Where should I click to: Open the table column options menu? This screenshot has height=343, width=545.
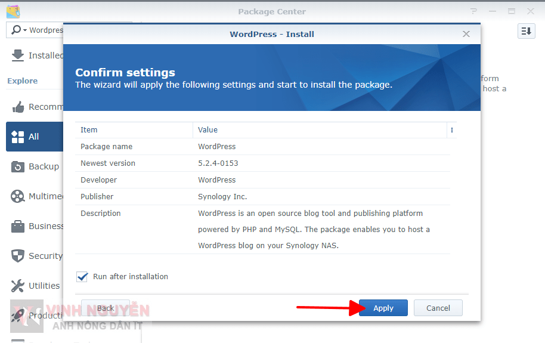pos(451,130)
